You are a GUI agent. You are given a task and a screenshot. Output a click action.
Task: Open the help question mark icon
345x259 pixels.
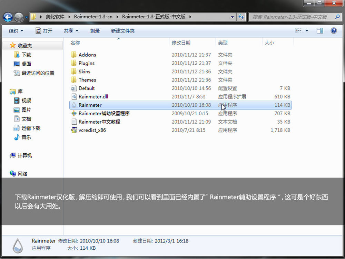(x=334, y=31)
